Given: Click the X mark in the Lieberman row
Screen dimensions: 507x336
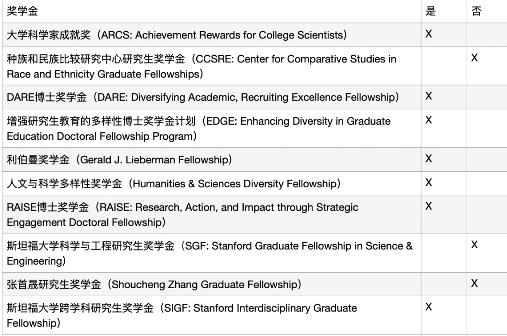Looking at the screenshot, I should coord(428,159).
